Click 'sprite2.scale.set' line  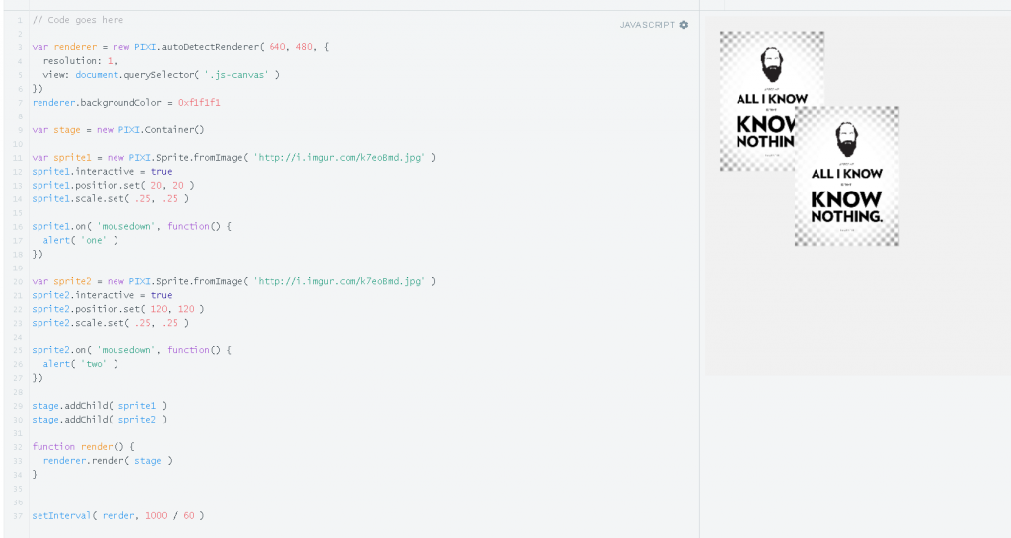111,323
